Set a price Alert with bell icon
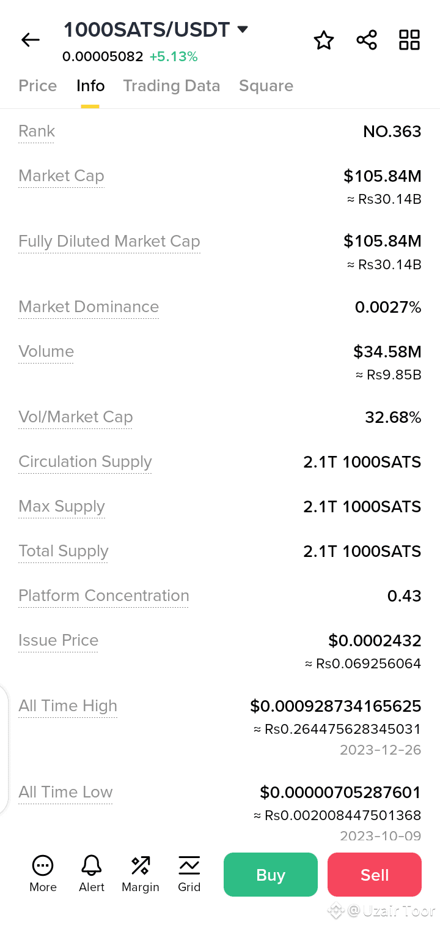The height and width of the screenshot is (926, 440). (x=92, y=873)
